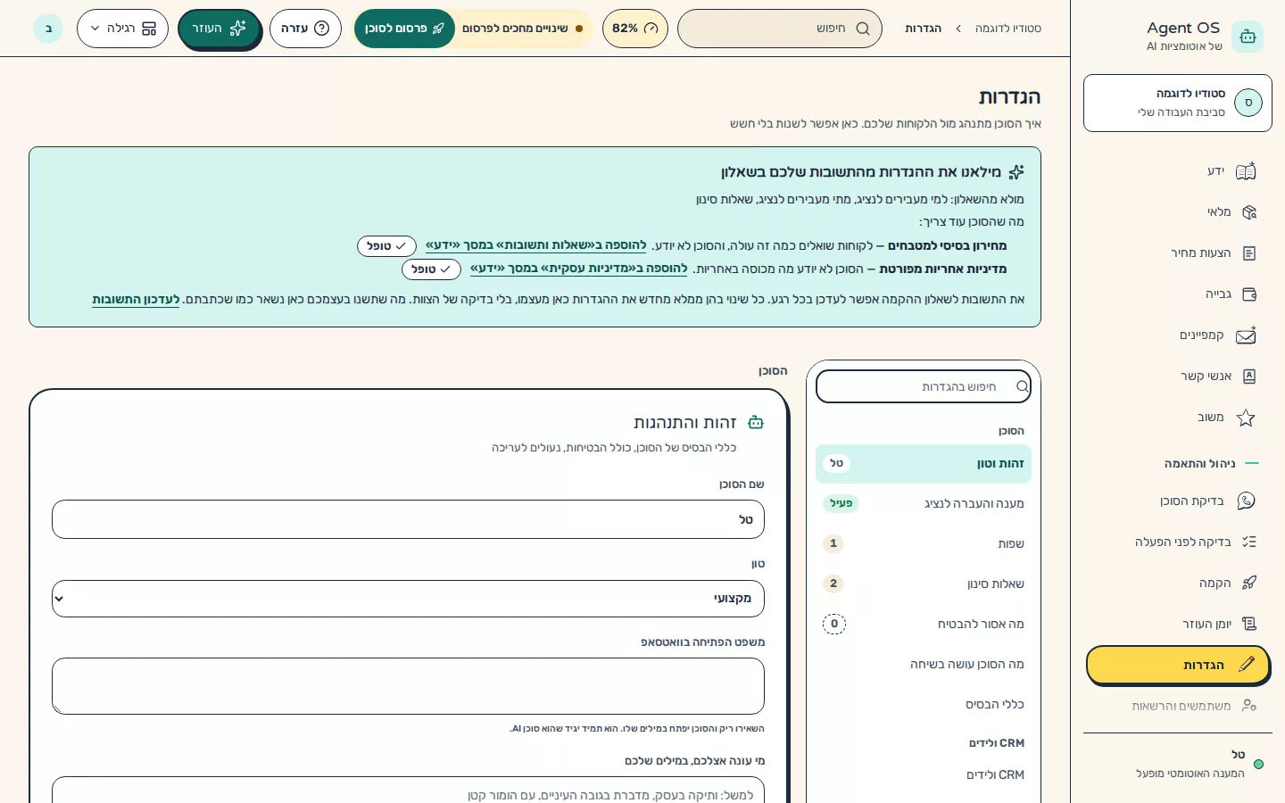Mark מדיניות אחריות מפורטת as טופל

431,269
